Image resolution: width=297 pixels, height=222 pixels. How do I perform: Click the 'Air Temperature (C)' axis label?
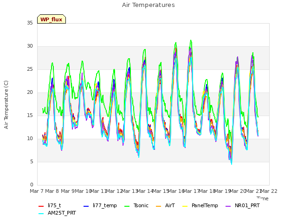6,105
